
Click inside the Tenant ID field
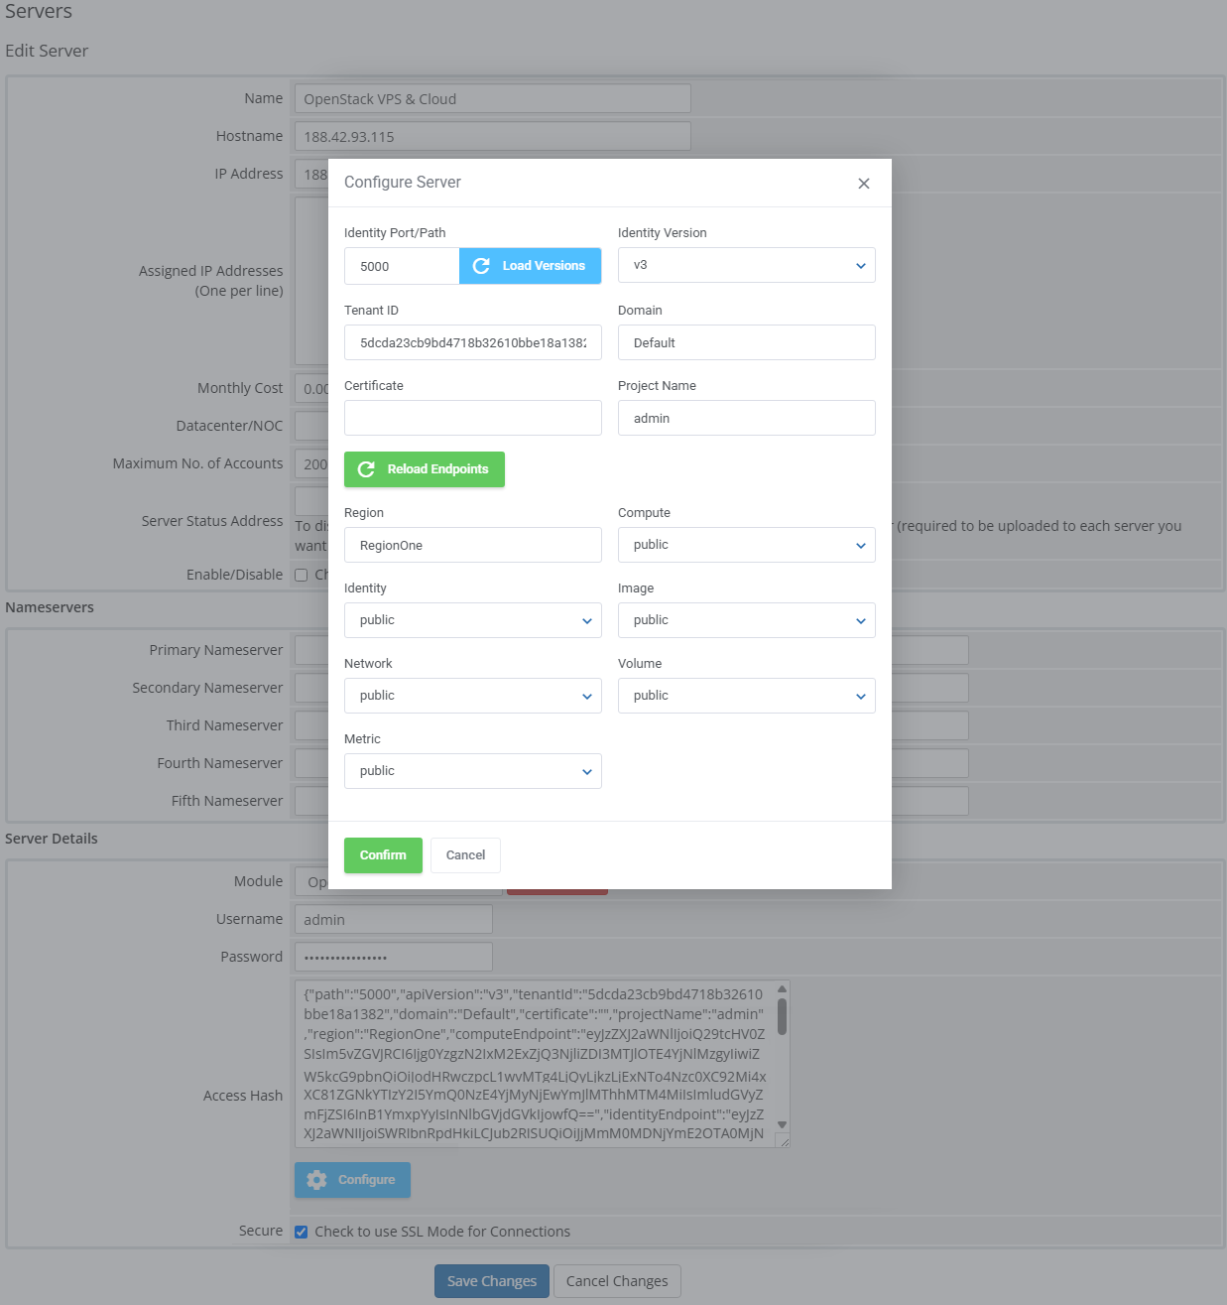[x=472, y=342]
